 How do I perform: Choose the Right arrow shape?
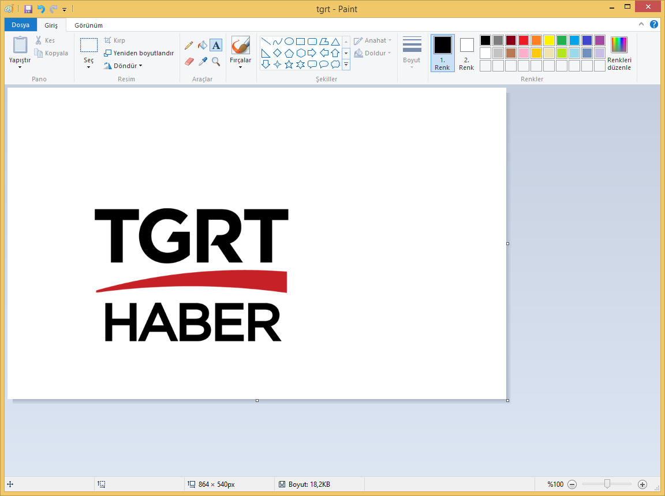tap(312, 53)
